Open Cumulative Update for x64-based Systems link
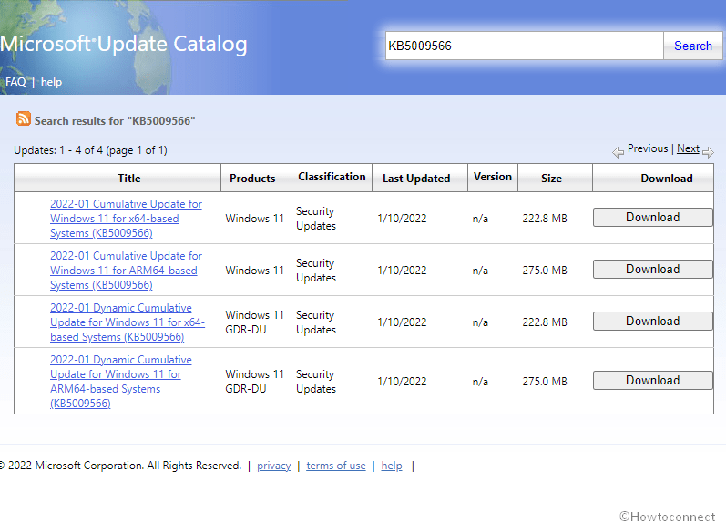This screenshot has height=532, width=726. 126,219
